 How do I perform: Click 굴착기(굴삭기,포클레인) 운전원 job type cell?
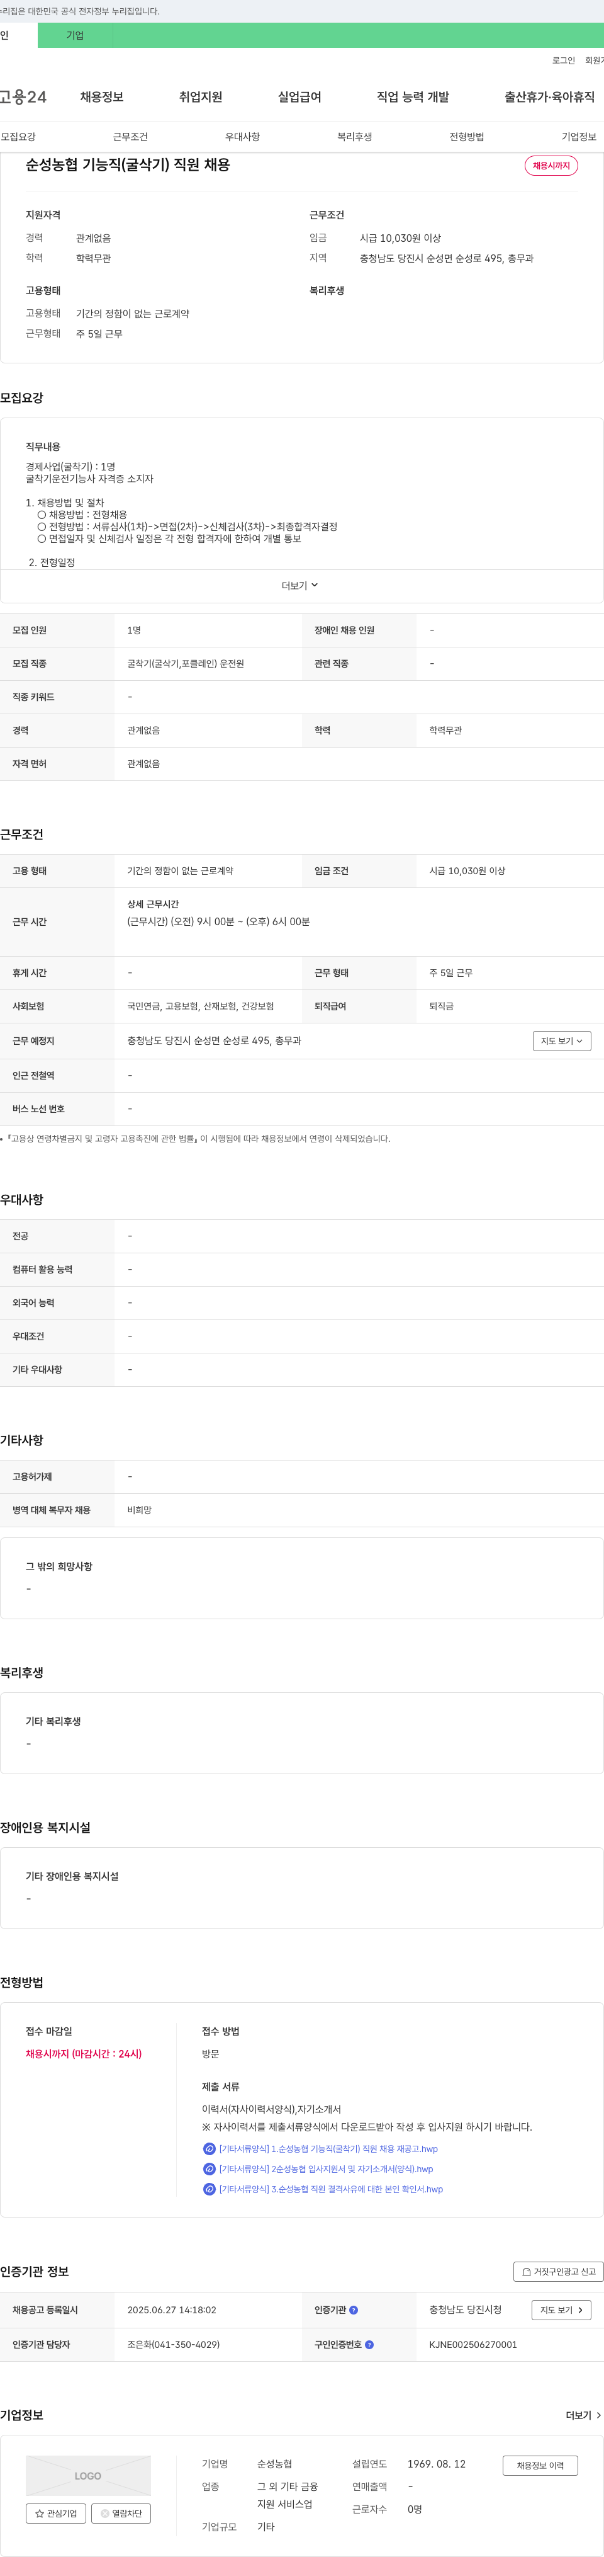pos(186,664)
